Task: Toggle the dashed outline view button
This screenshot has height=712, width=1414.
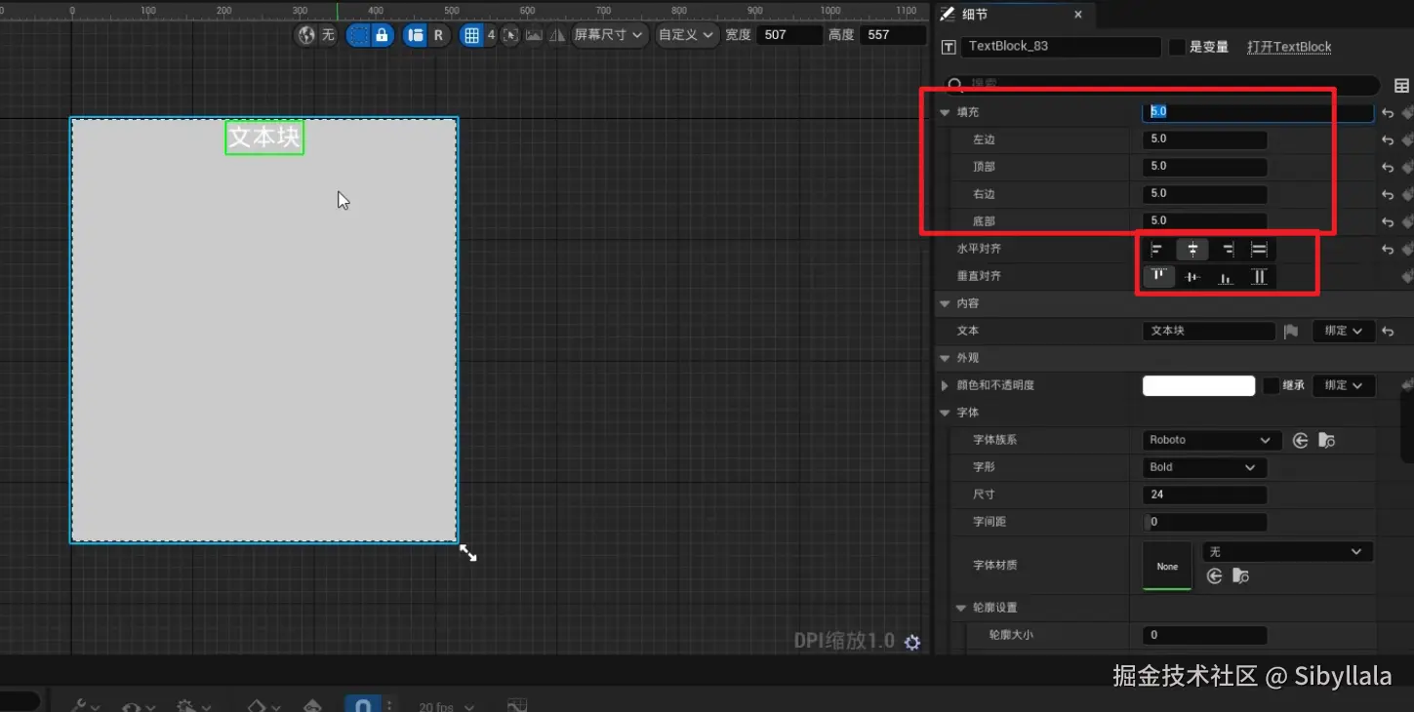Action: click(358, 35)
